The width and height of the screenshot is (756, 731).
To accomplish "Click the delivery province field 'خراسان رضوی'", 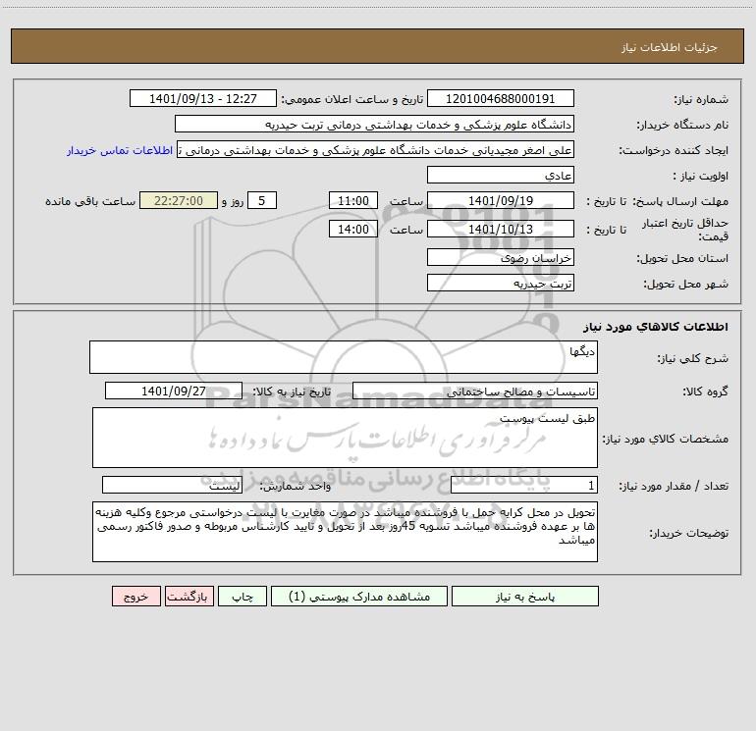I will tap(501, 257).
